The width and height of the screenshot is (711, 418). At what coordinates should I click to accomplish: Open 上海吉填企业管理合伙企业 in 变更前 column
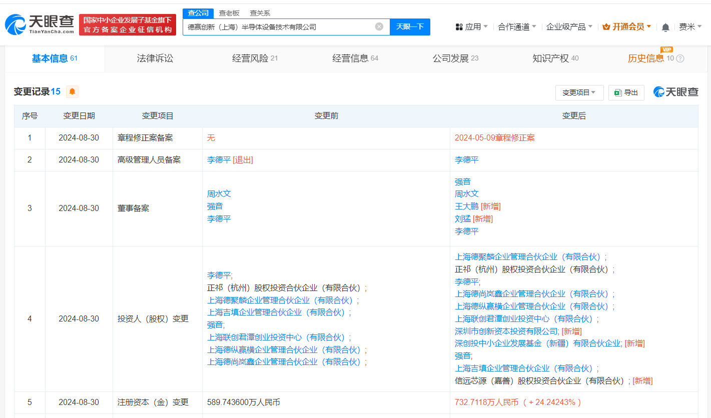click(x=278, y=312)
